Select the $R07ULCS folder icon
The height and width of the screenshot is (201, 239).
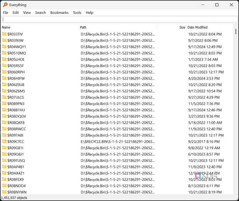[4, 97]
